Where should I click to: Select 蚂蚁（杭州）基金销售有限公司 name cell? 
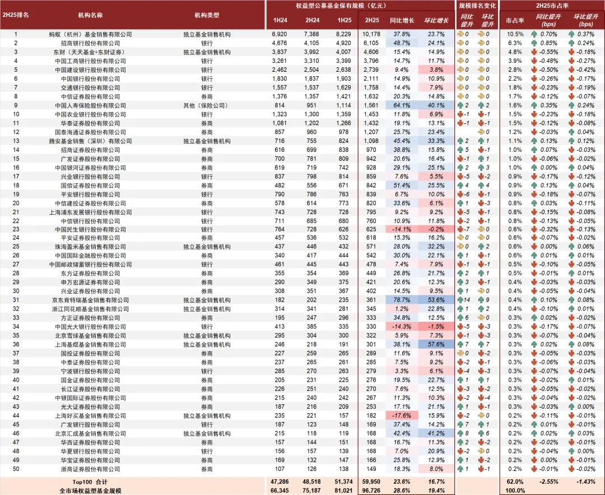tap(90, 34)
